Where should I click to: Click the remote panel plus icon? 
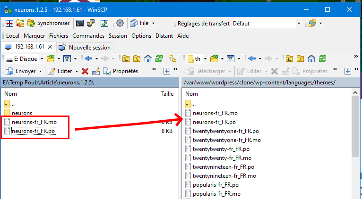pyautogui.click(x=348, y=71)
